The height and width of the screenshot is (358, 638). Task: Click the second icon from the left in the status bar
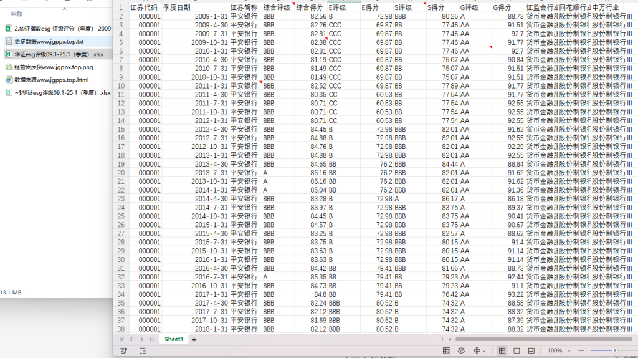pos(143,351)
